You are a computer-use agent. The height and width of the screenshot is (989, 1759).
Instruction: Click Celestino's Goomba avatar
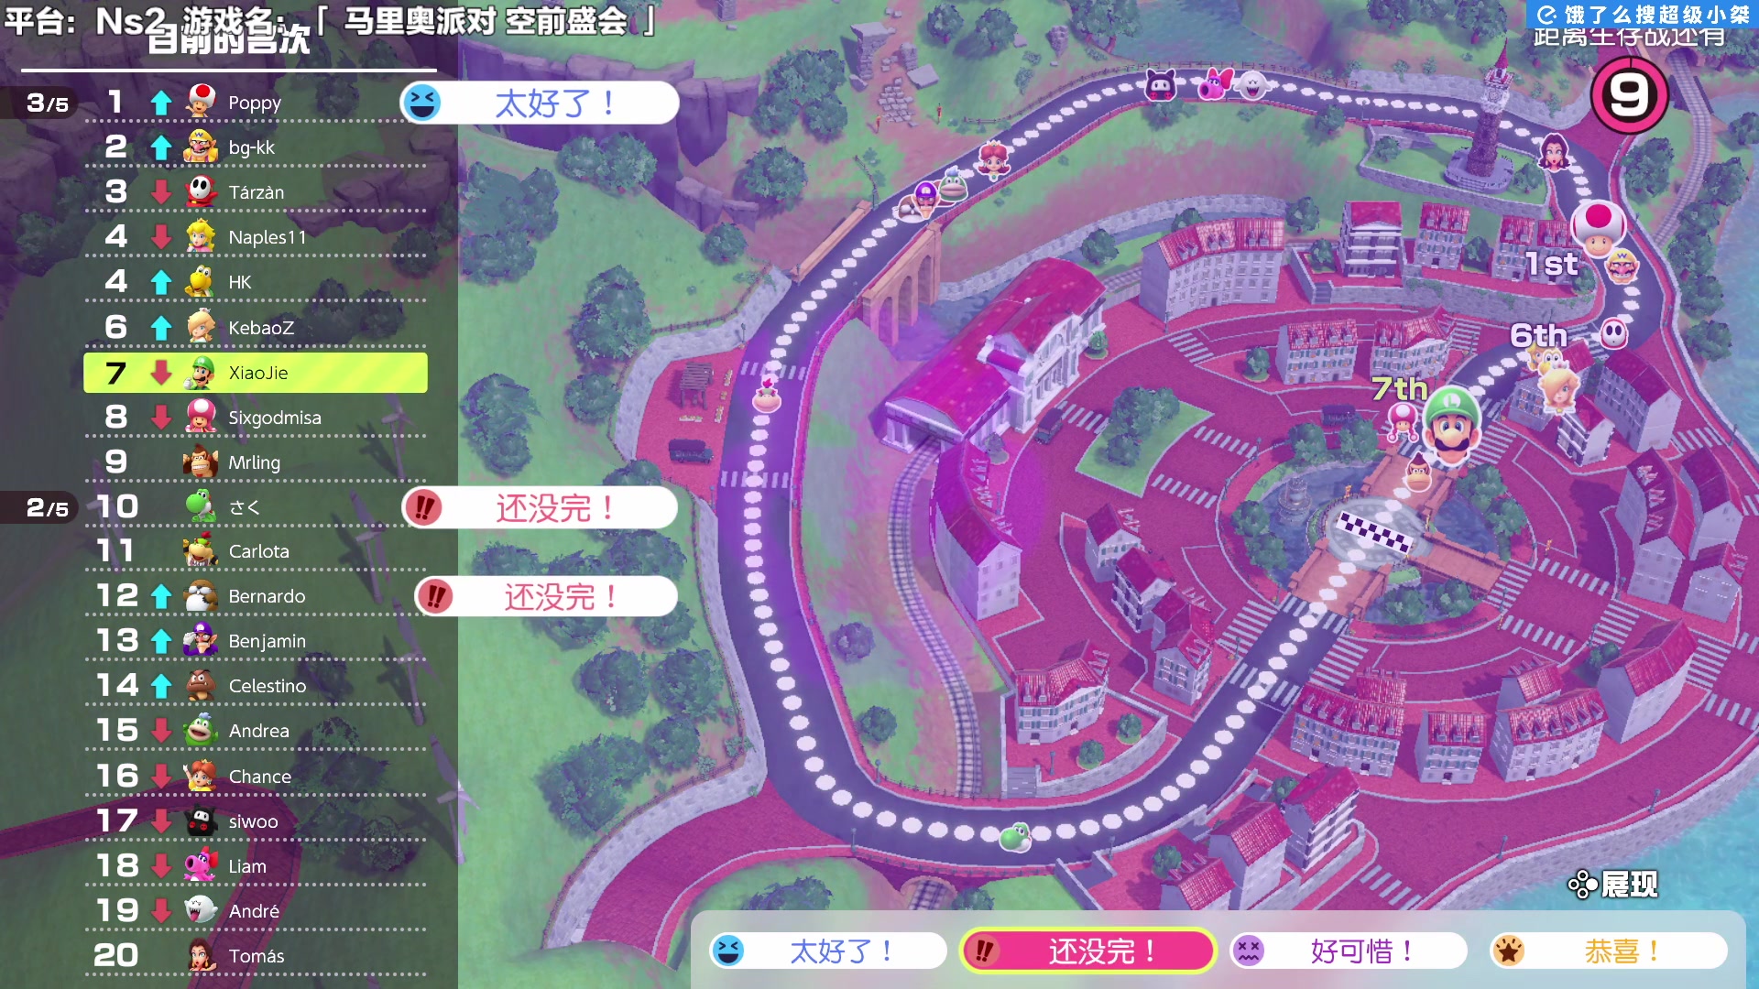[x=201, y=685]
